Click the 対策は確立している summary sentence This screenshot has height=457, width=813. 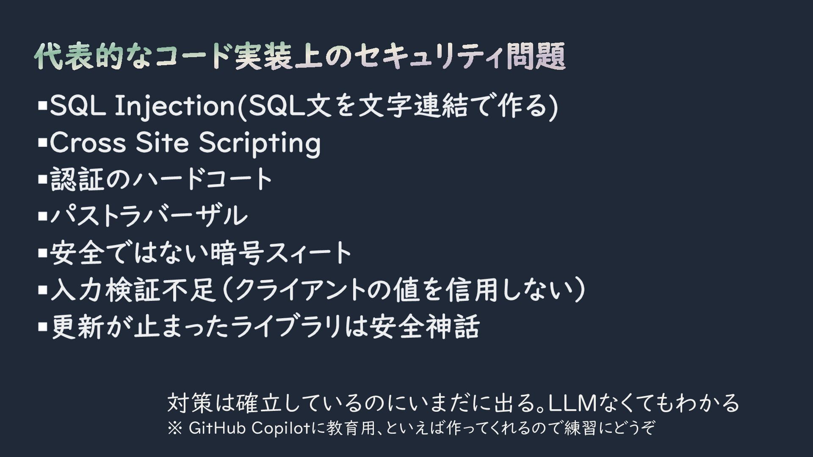click(453, 402)
